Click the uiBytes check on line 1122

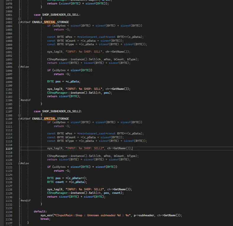click(82, 167)
